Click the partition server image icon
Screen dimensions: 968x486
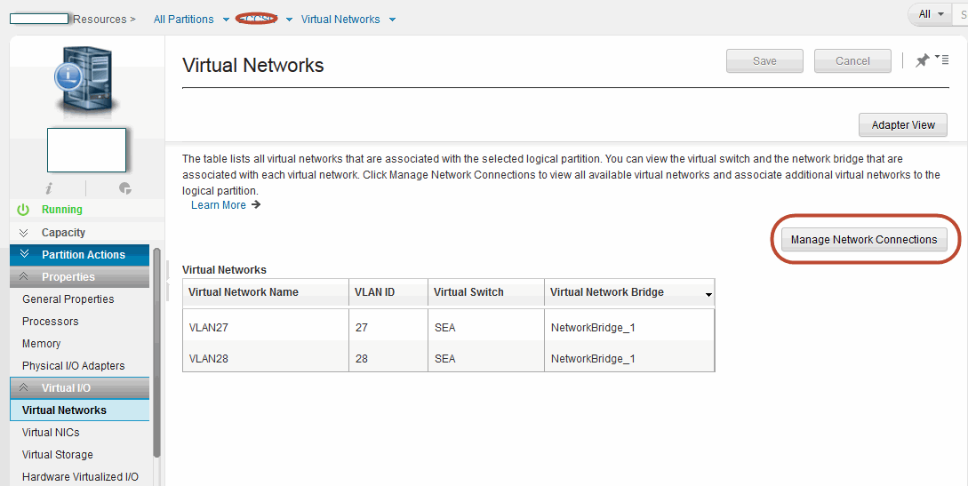pyautogui.click(x=86, y=81)
